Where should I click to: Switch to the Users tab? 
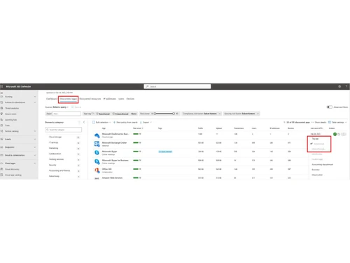click(x=121, y=99)
